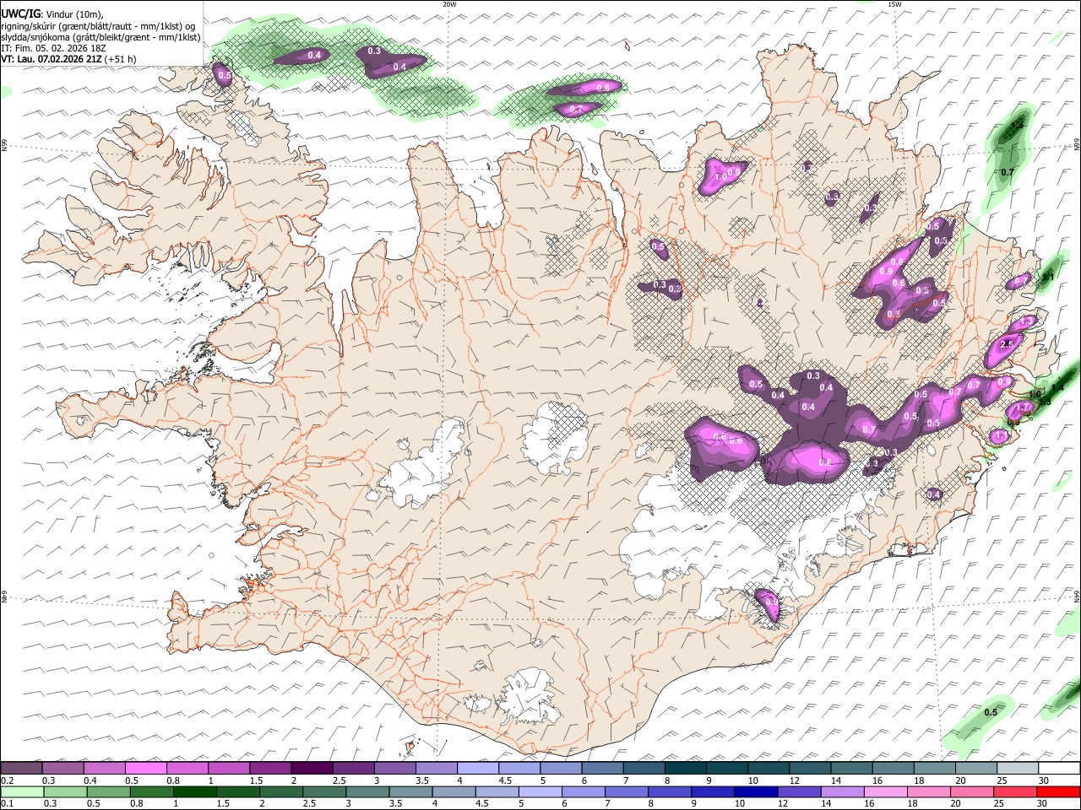The height and width of the screenshot is (810, 1081).
Task: Select the upper legend swatch labeled 8
Action: tap(685, 769)
